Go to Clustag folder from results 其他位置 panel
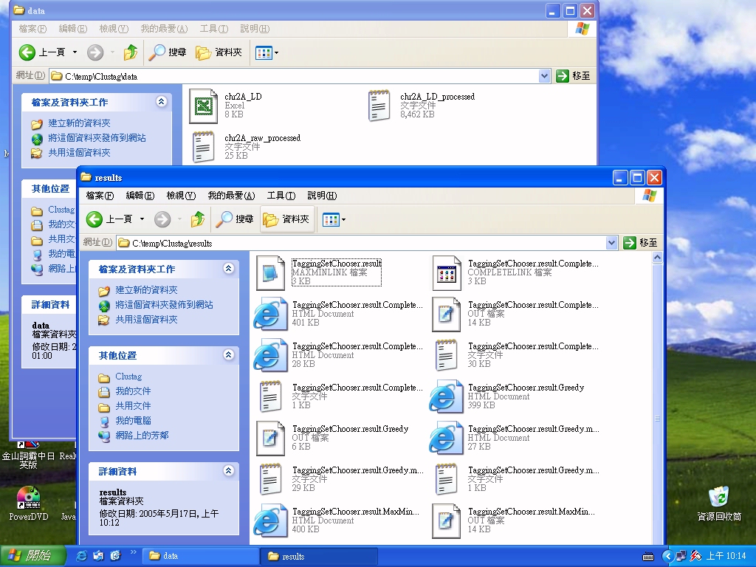756x567 pixels. (128, 376)
